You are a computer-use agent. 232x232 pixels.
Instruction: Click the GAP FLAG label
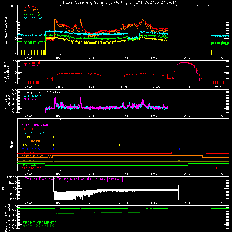[x=28, y=129]
